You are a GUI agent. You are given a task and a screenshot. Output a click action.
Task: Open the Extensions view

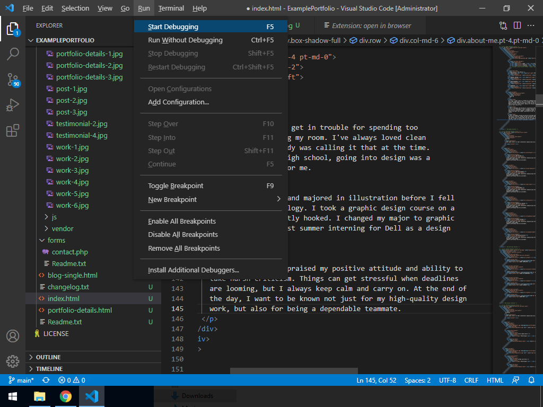click(13, 130)
